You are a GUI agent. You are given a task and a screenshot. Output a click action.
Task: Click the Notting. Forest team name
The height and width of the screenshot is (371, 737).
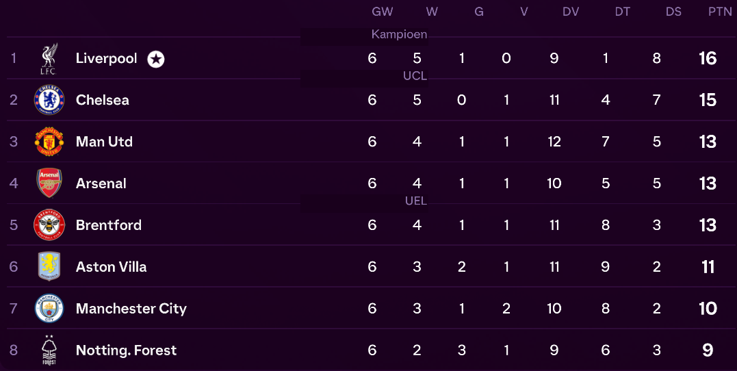[126, 350]
